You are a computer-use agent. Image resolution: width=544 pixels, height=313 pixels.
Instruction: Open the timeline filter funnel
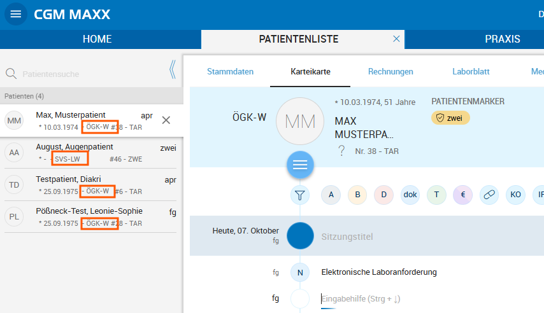coord(300,195)
